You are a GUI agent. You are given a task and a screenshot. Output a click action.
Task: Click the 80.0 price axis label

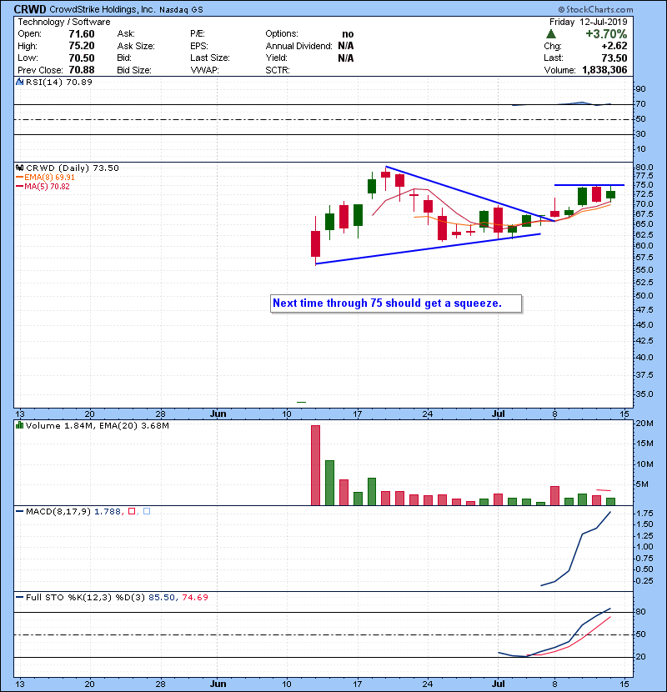pyautogui.click(x=644, y=168)
